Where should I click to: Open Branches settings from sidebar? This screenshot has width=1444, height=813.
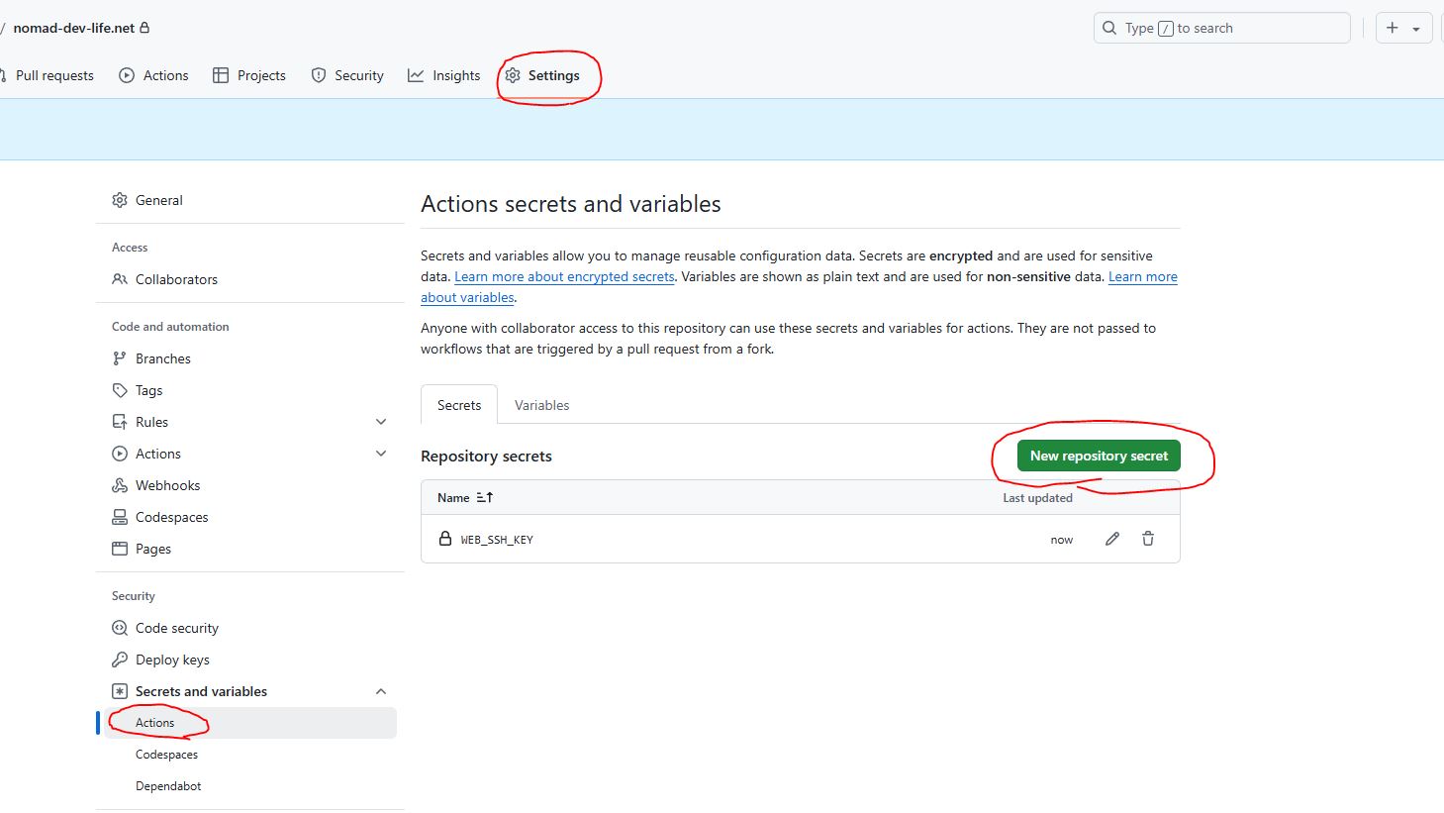pyautogui.click(x=162, y=358)
